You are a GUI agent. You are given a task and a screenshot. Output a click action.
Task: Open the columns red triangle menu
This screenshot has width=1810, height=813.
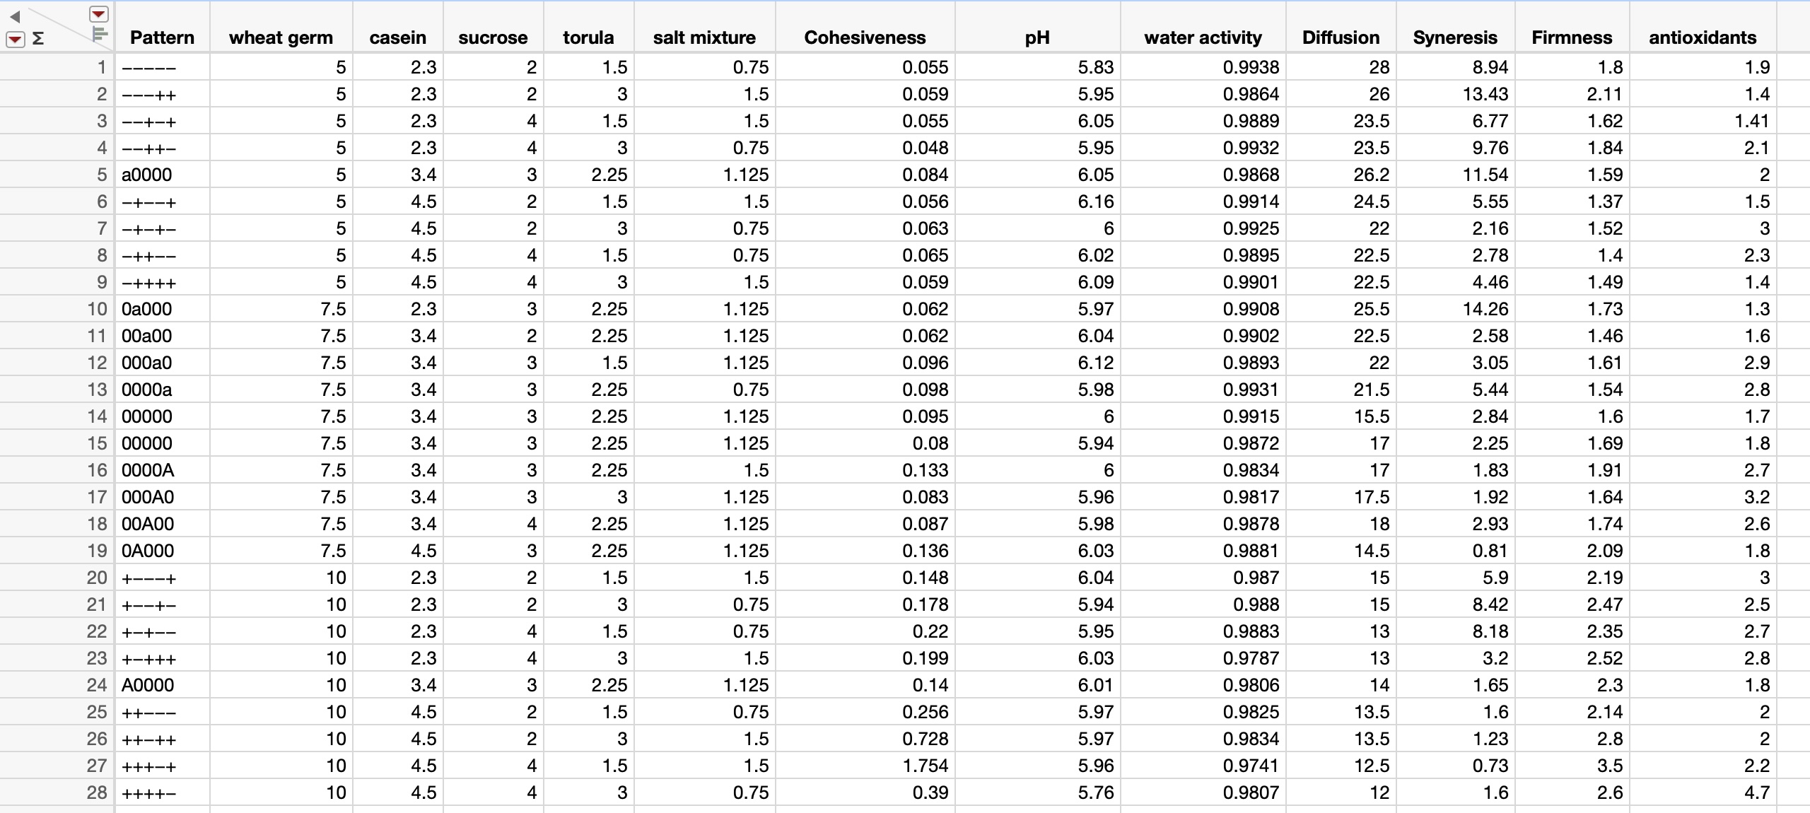tap(99, 14)
